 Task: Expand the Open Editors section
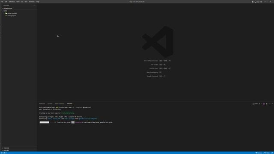(19, 9)
